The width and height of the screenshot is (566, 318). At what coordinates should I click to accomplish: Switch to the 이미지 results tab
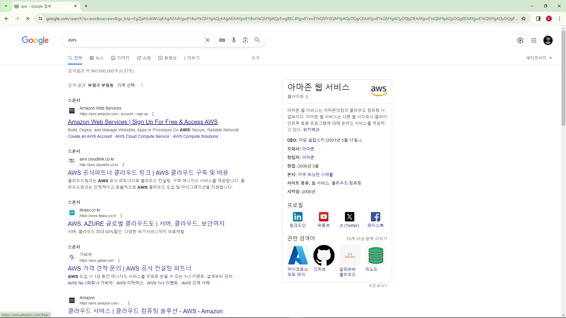pyautogui.click(x=120, y=58)
